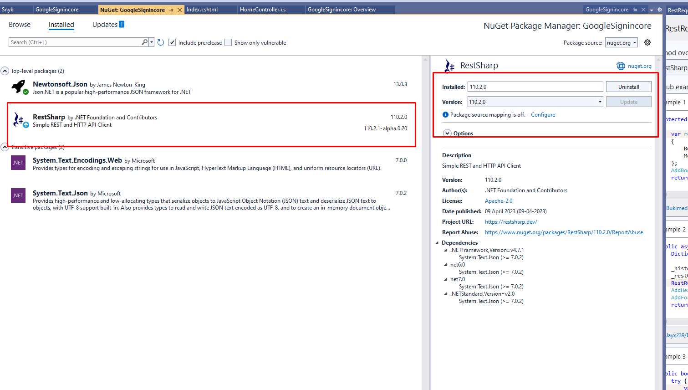Click the Configure source mapping link
Image resolution: width=688 pixels, height=390 pixels.
tap(543, 115)
